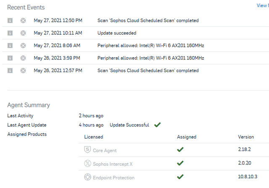Click May 26 Peripheral allowed Wi-Fi description
The image size is (269, 188).
tap(151, 58)
